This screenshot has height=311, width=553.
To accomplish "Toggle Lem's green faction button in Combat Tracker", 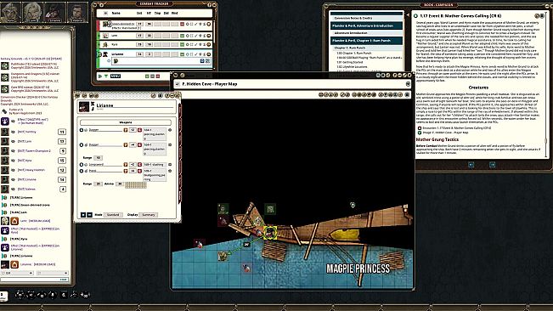I will [x=182, y=36].
